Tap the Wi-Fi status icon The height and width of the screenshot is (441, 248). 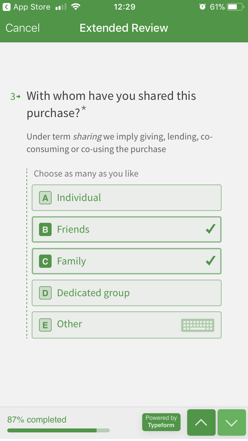tap(76, 7)
